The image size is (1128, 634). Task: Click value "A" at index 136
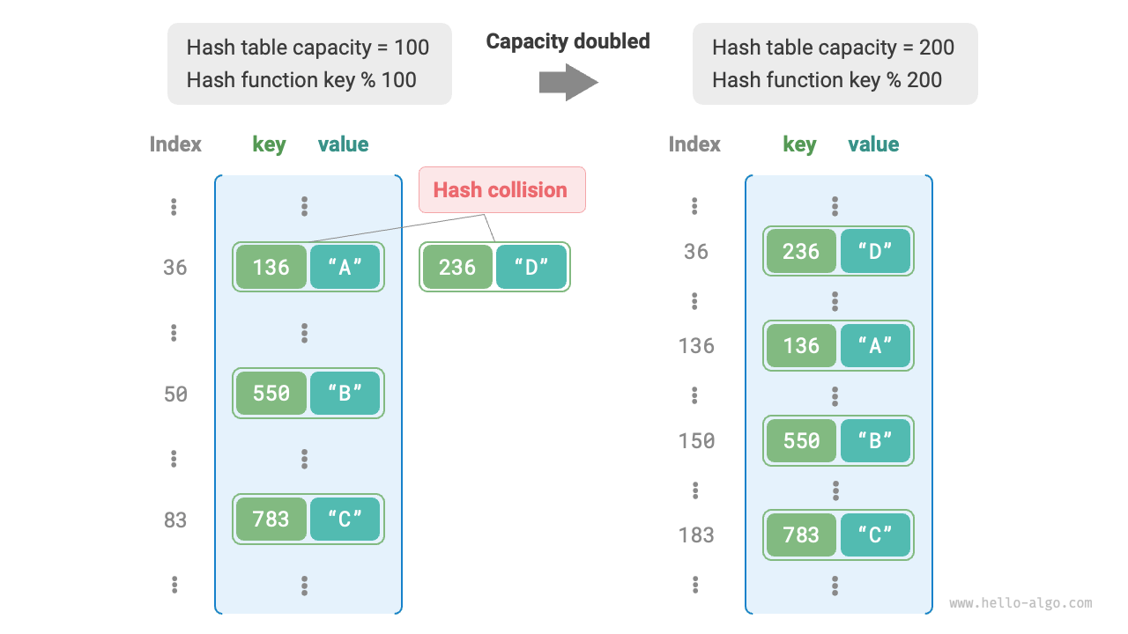[x=875, y=345]
